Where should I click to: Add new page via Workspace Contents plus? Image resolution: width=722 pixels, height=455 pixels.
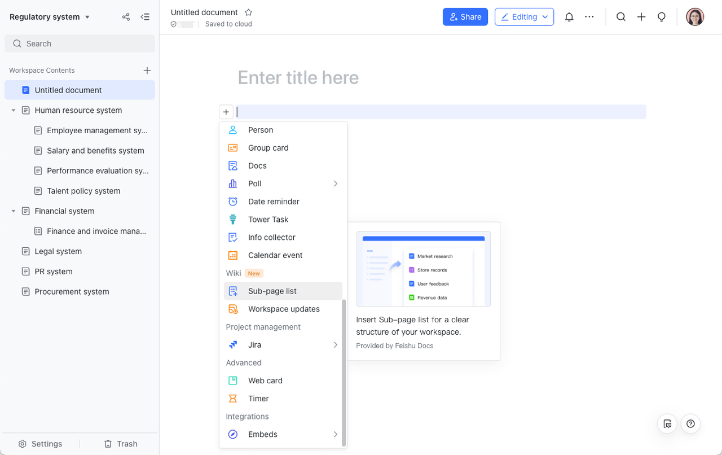click(x=147, y=71)
